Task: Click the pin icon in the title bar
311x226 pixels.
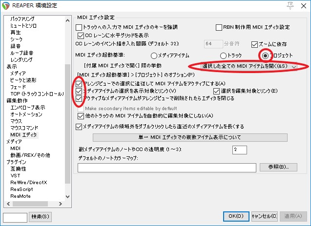Action: 290,6
